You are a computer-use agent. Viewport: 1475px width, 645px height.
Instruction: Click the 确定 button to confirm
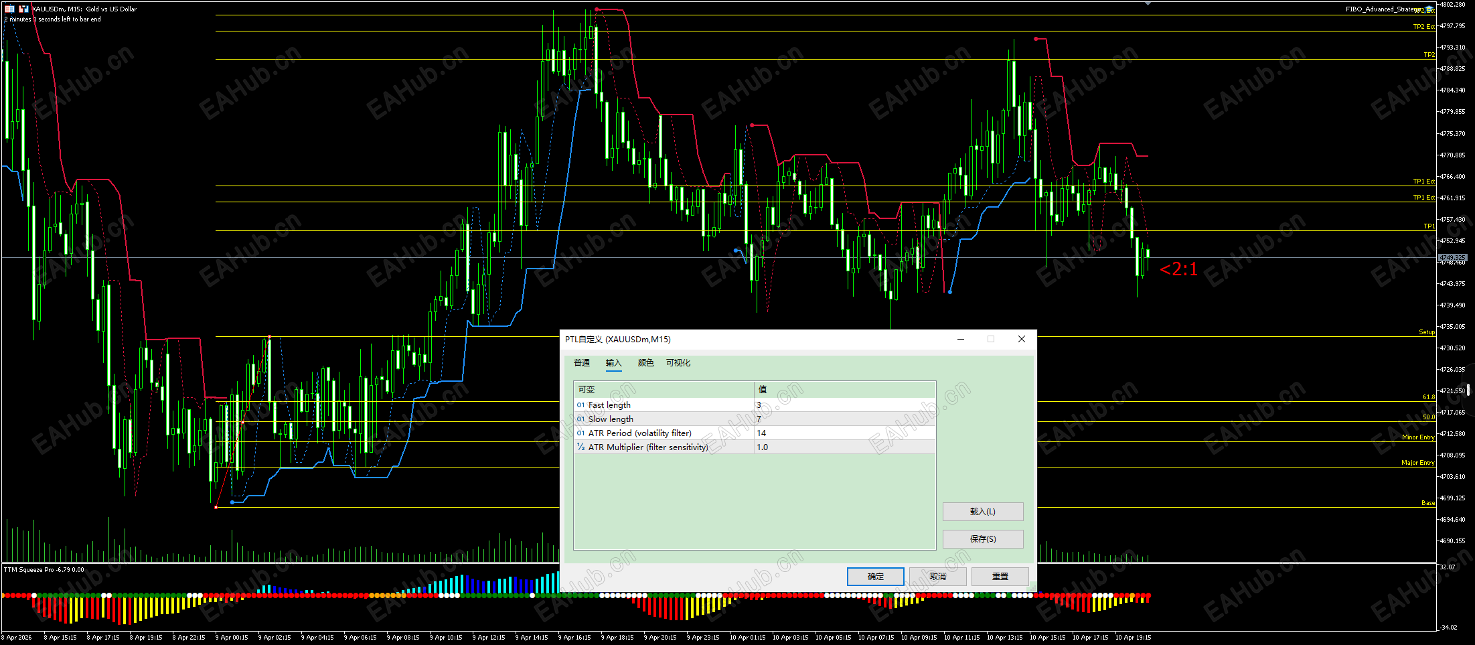[x=876, y=577]
